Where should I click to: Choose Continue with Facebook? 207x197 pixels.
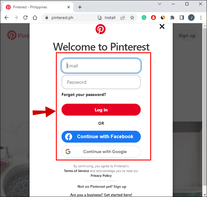pos(101,137)
